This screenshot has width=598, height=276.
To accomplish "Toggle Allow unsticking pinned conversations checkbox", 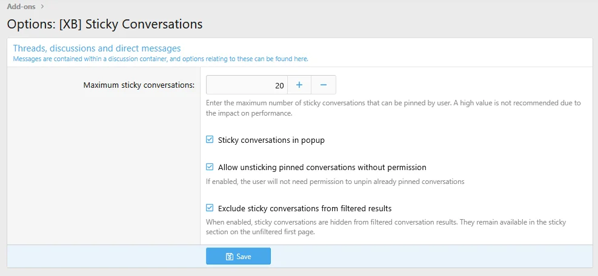I will coord(210,167).
